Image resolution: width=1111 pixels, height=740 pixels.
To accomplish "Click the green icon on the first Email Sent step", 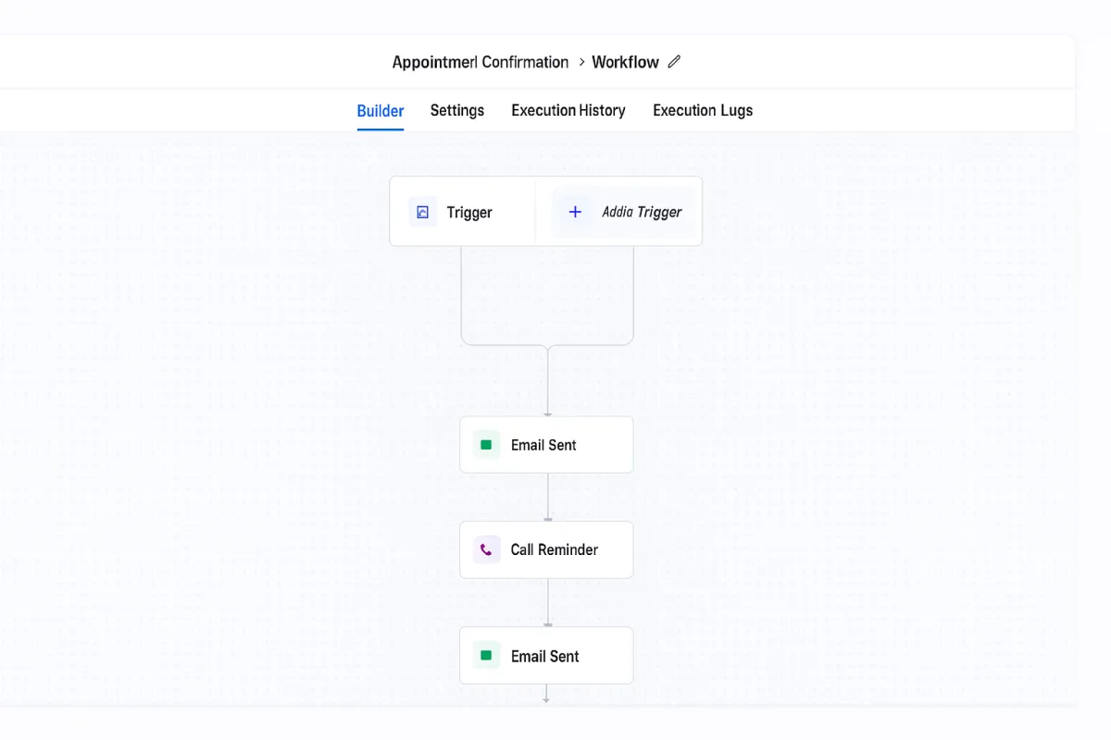I will (x=486, y=445).
